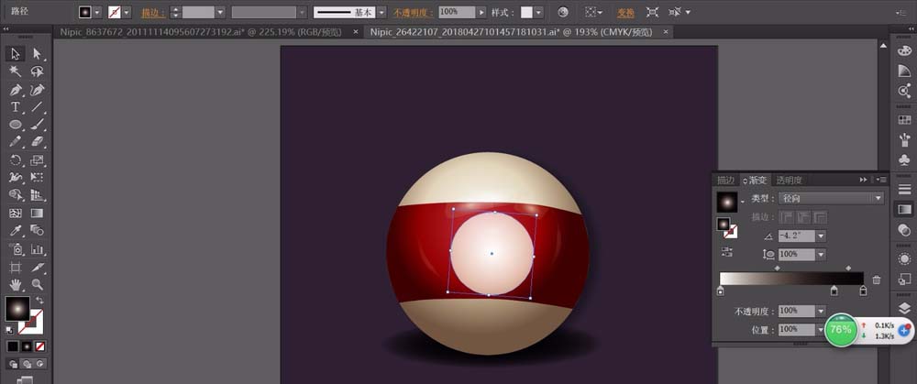Switch to Nipic_26422107 document tab
The width and height of the screenshot is (917, 384).
pyautogui.click(x=511, y=32)
